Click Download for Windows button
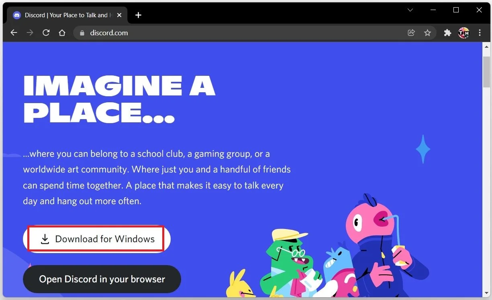The image size is (492, 300). point(97,239)
